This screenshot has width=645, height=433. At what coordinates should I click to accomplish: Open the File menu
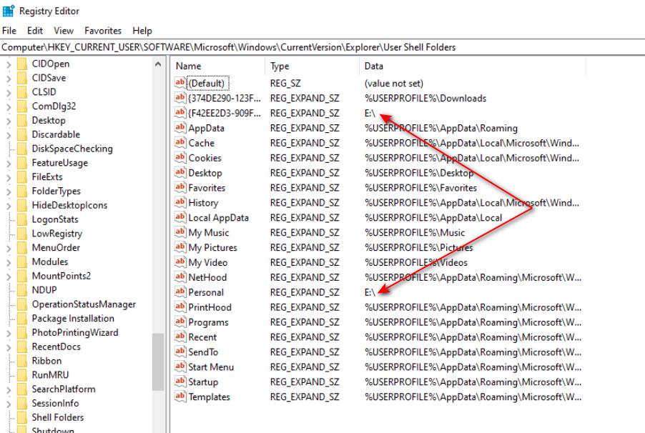(9, 31)
